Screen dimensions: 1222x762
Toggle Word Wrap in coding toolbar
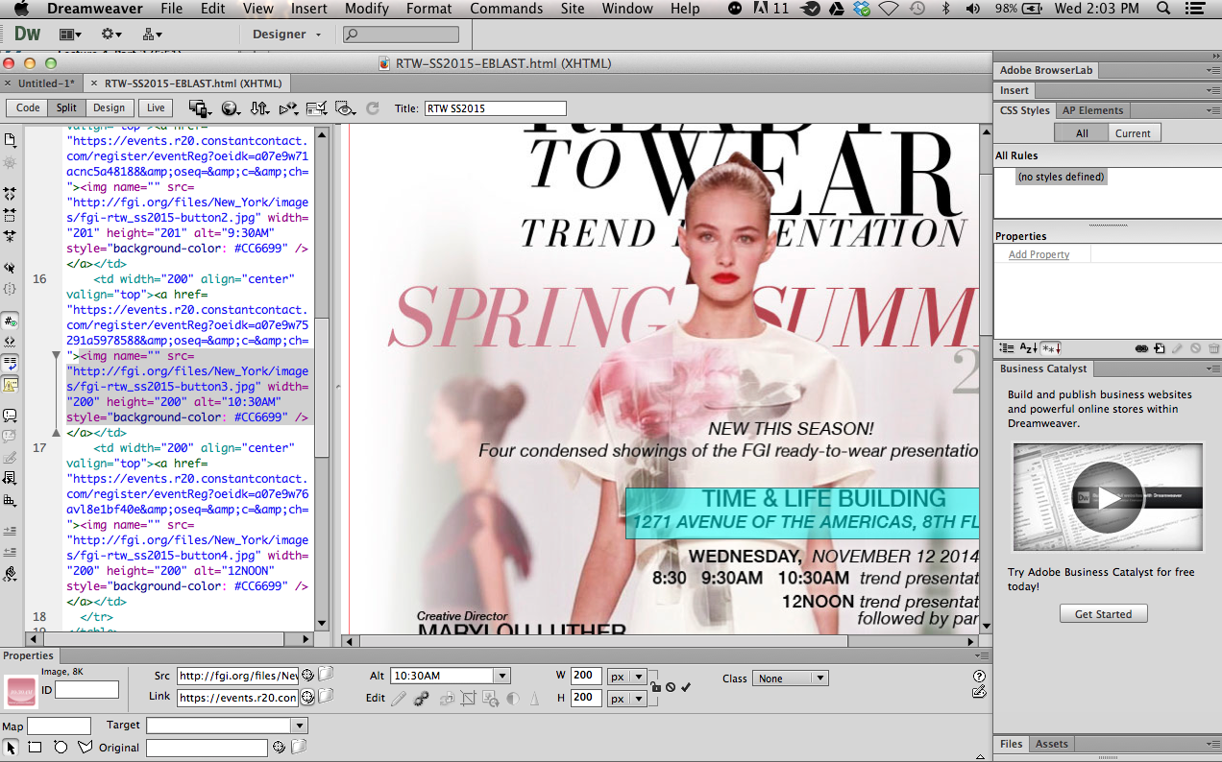11,364
